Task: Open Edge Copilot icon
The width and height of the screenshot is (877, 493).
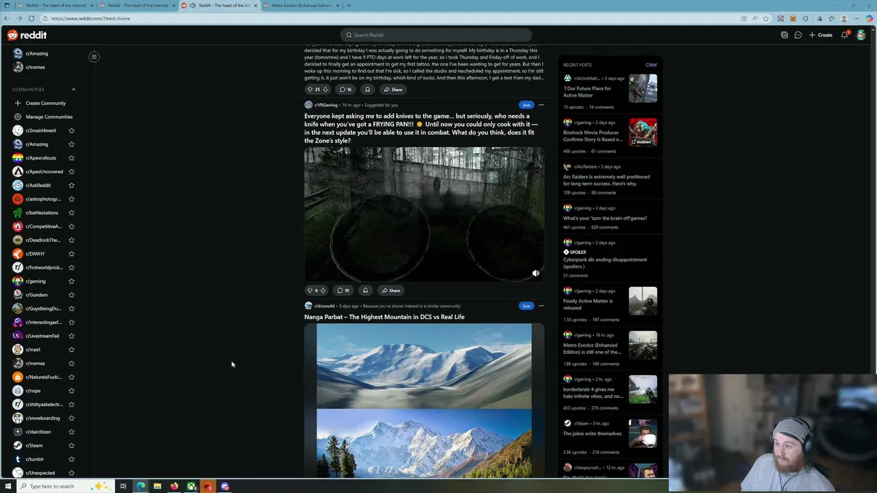Action: pos(869,18)
